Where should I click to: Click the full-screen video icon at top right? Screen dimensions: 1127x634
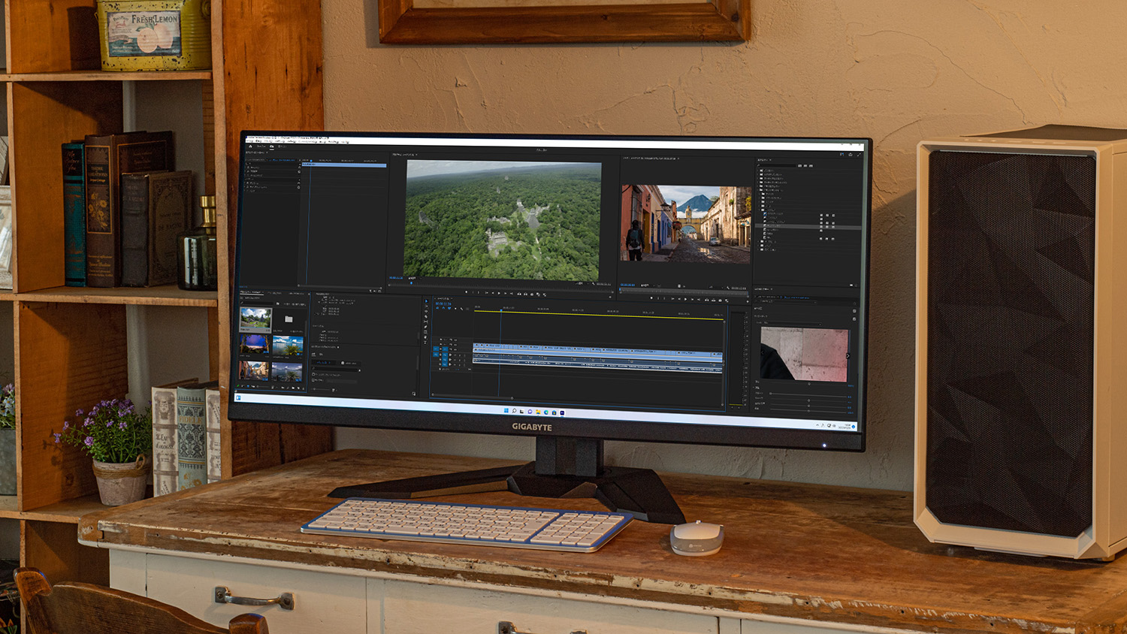pyautogui.click(x=859, y=155)
